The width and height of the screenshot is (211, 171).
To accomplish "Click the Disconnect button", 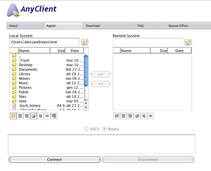I will (x=148, y=160).
